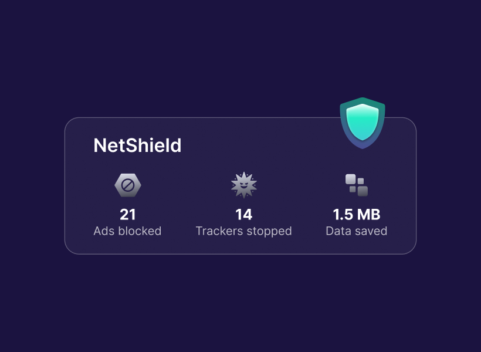Open the Ads blocked label
The image size is (481, 352).
click(127, 231)
